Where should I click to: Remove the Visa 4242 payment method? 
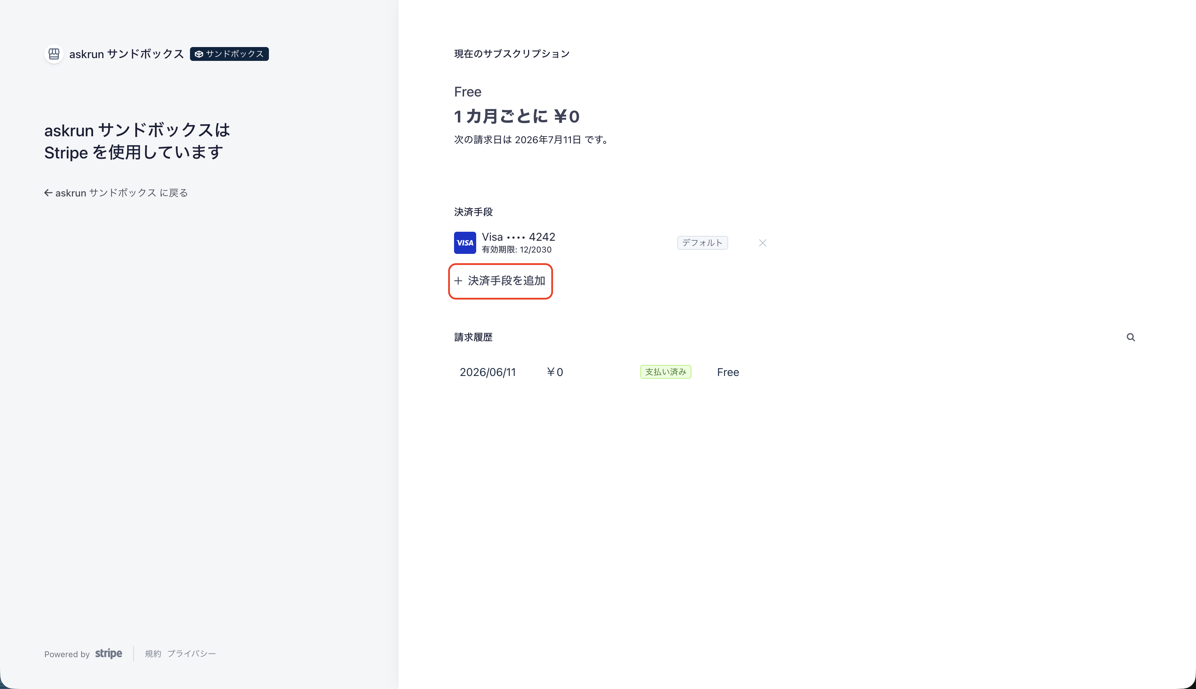click(x=762, y=243)
